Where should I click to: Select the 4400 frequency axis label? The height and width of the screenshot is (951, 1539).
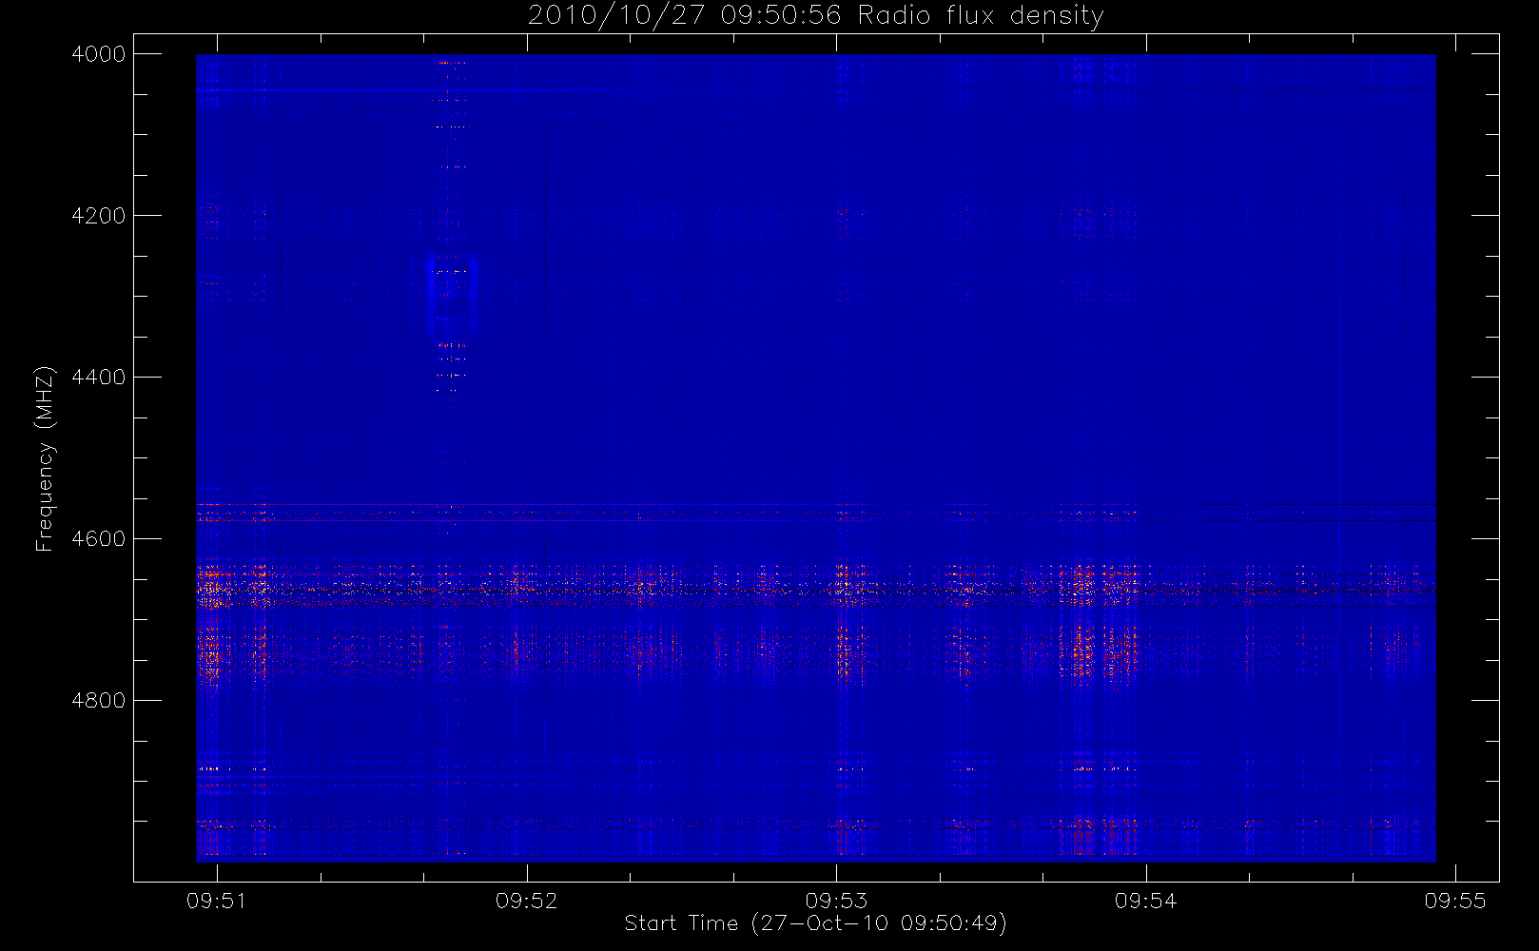pos(99,378)
